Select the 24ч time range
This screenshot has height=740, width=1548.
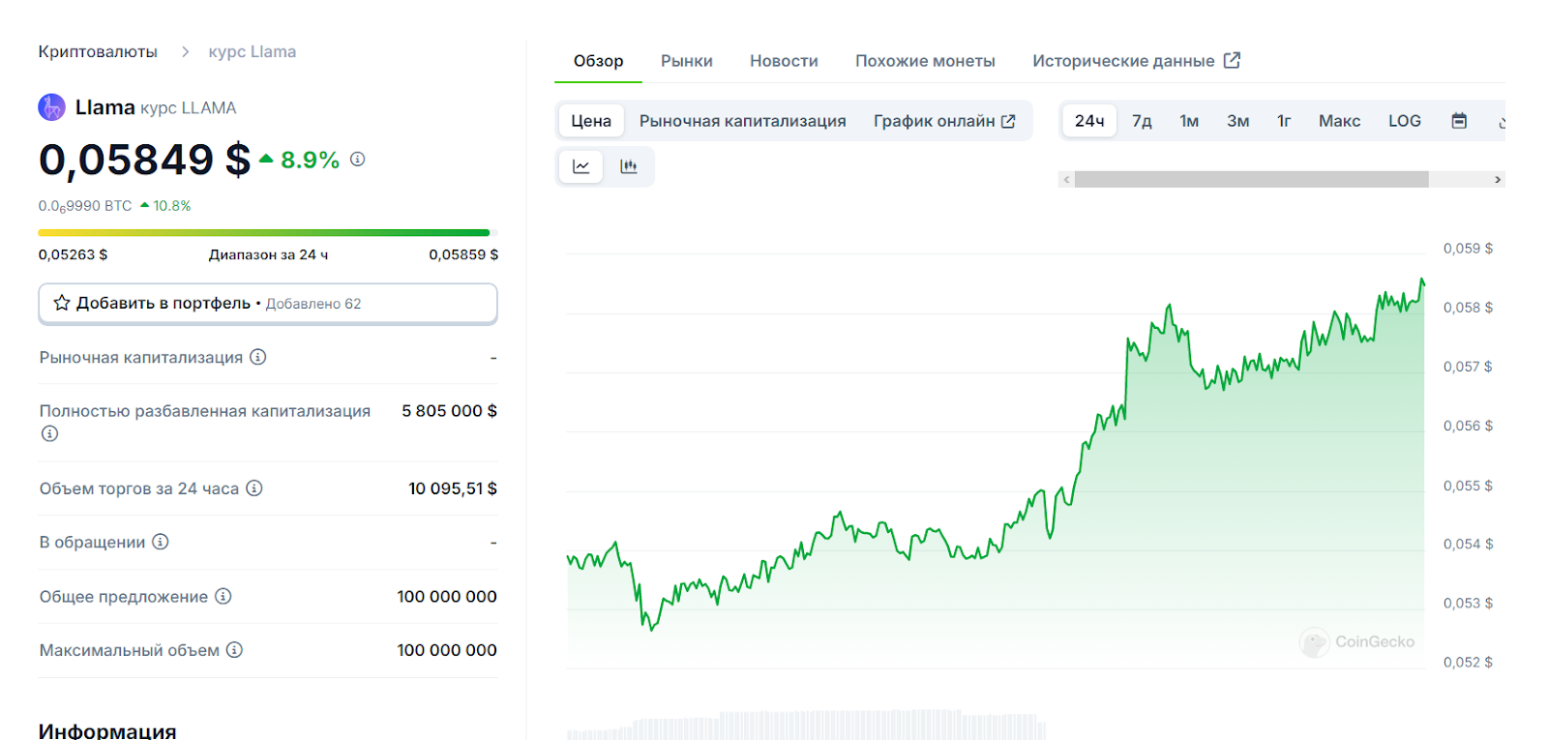tap(1089, 121)
